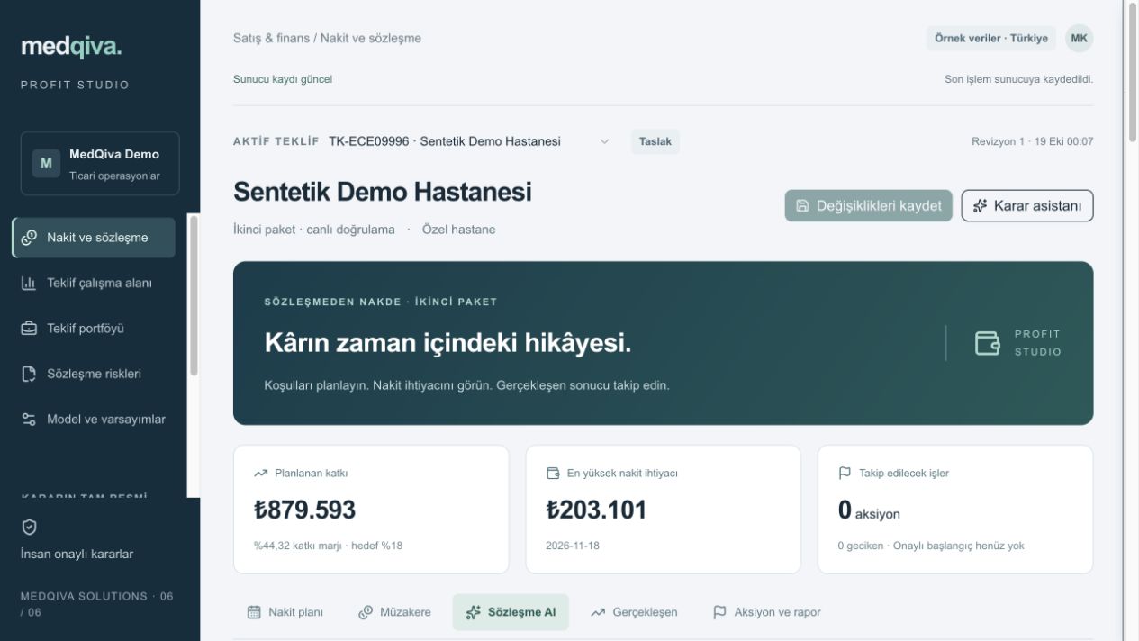
Task: Click the Revizyon 1 · 19 Eki 00:07 text
Action: point(1033,141)
